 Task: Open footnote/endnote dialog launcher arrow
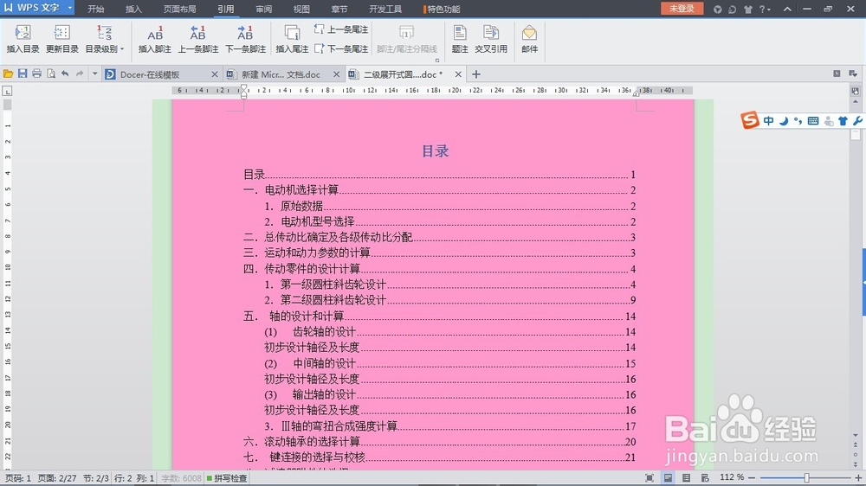tap(436, 61)
